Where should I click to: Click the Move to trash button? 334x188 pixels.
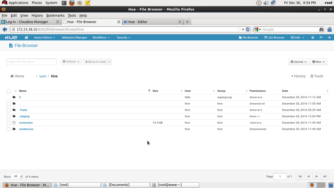point(95,62)
